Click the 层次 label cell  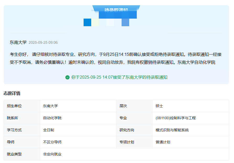click(134, 106)
